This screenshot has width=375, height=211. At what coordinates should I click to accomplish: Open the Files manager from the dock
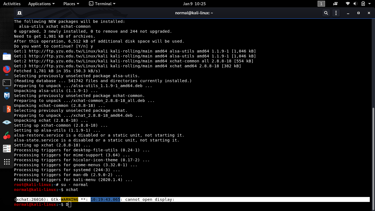pyautogui.click(x=7, y=57)
